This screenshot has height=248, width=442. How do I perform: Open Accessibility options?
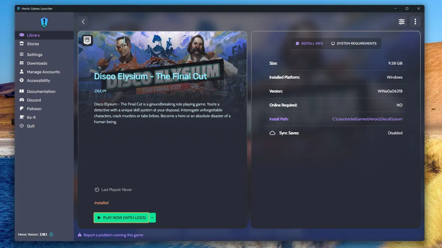click(x=44, y=80)
